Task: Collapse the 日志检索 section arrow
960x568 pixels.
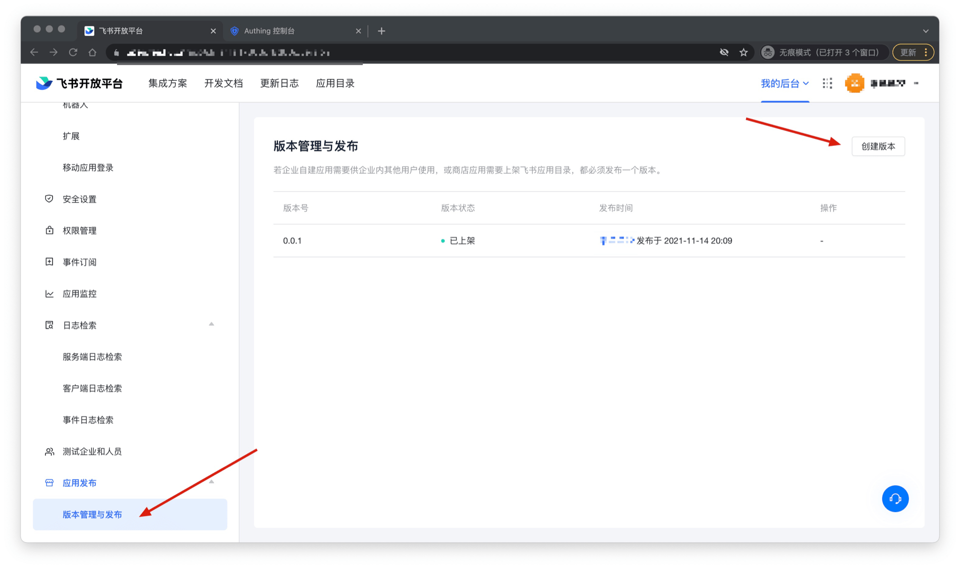Action: (x=211, y=325)
